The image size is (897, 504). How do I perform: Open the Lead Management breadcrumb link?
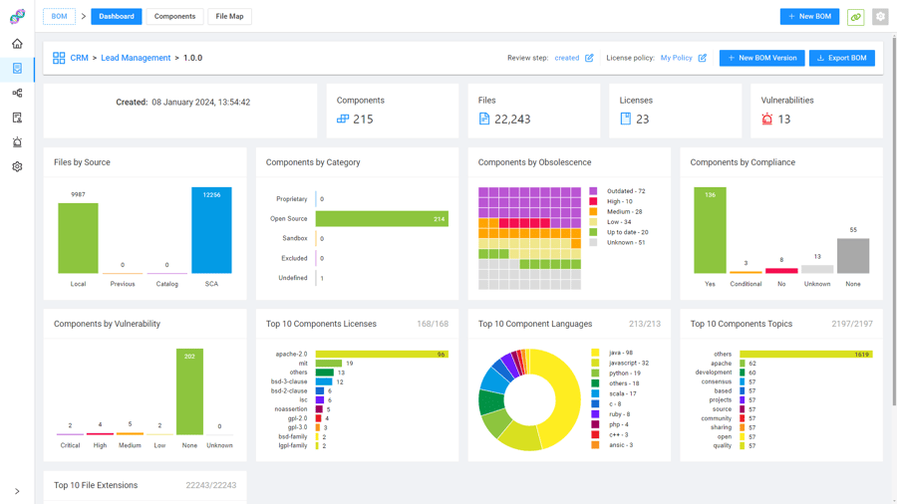click(136, 58)
